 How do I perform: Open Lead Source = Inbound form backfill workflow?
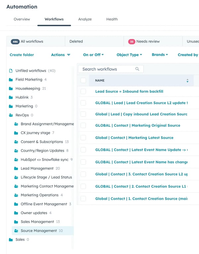pyautogui.click(x=129, y=91)
